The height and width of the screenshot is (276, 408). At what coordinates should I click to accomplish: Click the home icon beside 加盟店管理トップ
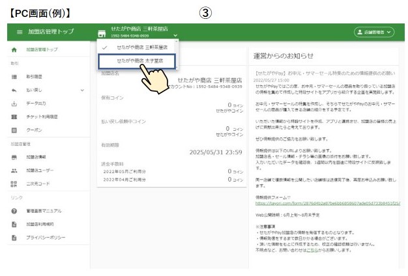(x=14, y=49)
